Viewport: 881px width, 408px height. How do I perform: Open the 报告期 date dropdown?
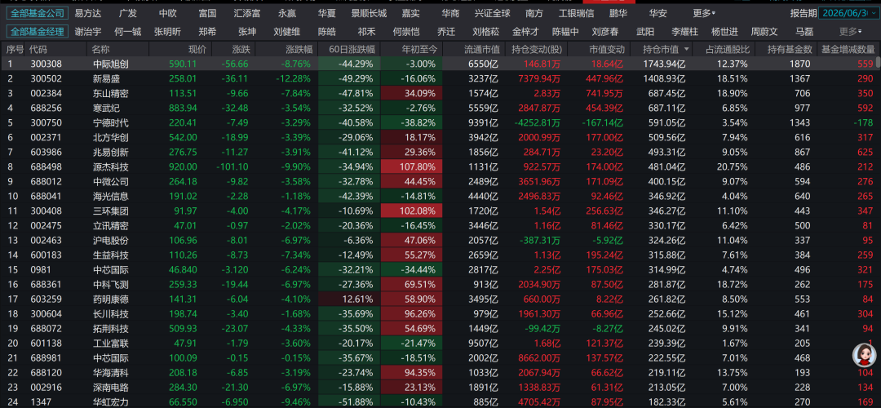click(x=849, y=13)
